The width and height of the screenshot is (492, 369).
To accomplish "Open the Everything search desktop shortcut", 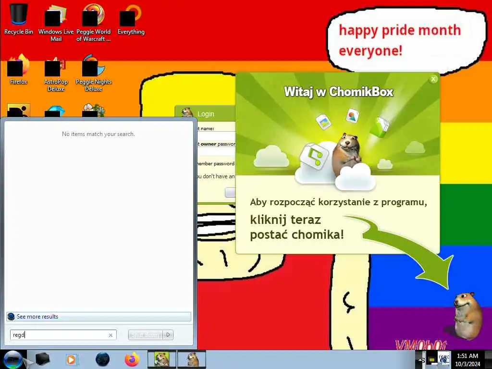I will coord(131,18).
